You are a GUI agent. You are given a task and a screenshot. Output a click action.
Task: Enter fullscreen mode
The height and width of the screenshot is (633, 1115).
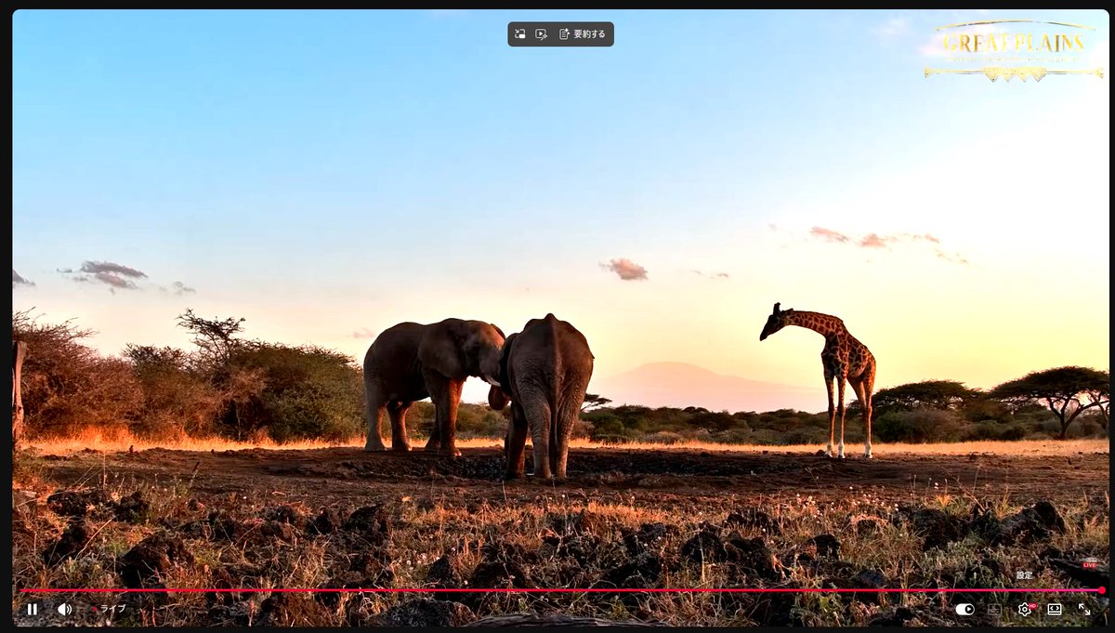tap(1084, 609)
